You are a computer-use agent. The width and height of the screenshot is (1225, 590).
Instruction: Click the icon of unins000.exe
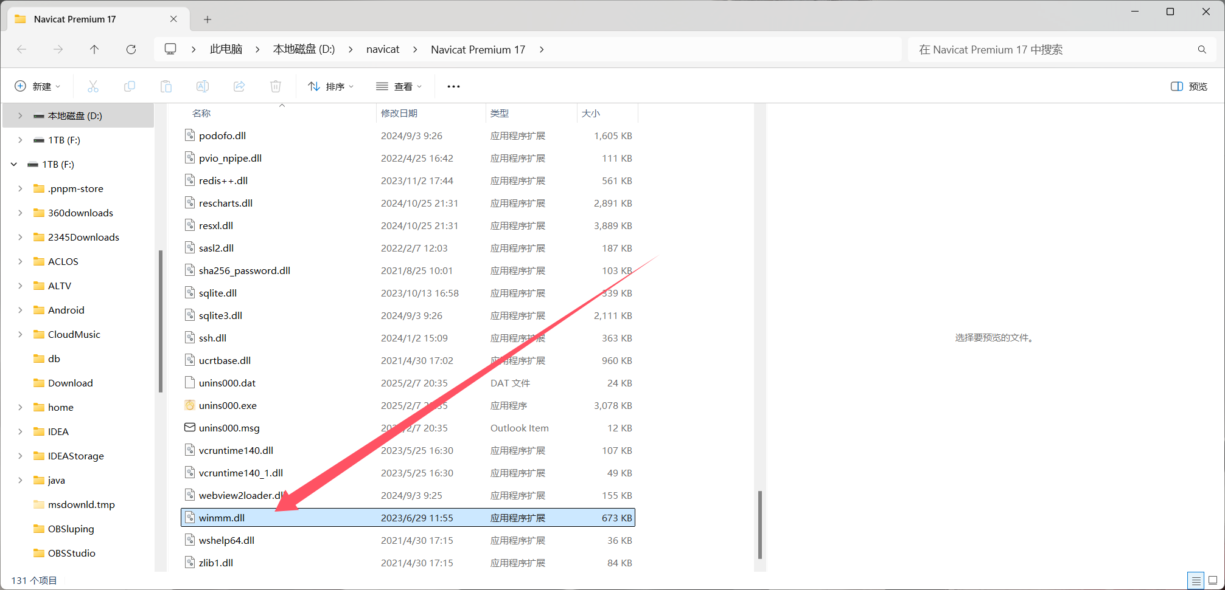tap(190, 405)
